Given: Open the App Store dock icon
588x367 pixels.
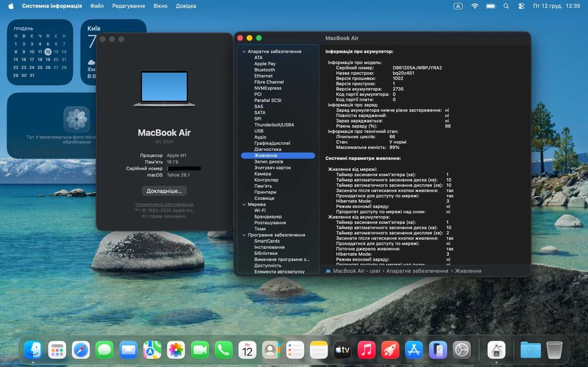Looking at the screenshot, I should point(414,351).
